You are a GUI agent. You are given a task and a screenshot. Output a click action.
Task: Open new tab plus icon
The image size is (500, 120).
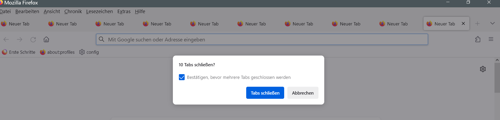pyautogui.click(x=477, y=24)
